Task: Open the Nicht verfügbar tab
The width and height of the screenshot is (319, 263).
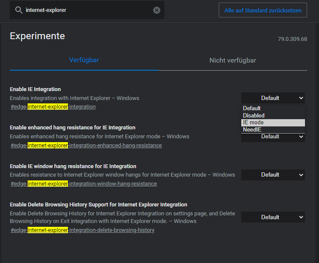Action: (x=232, y=60)
